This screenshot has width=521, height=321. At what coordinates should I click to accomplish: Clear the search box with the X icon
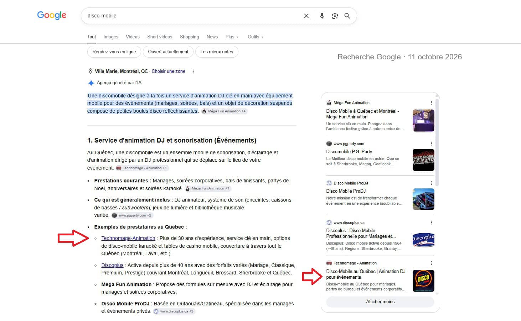[306, 16]
